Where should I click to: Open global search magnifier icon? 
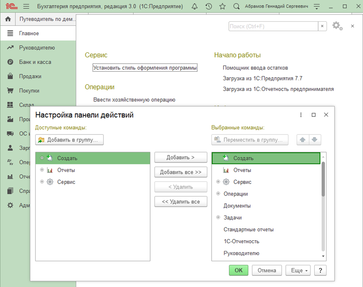click(236, 6)
